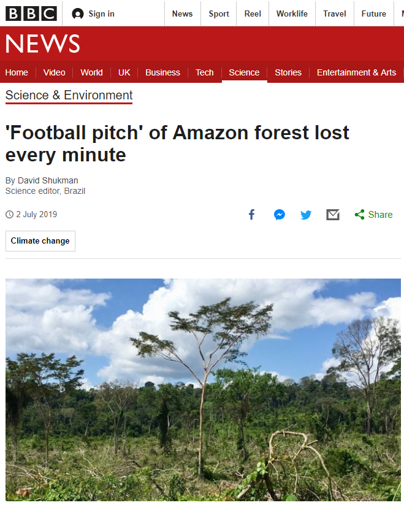Share article on Facebook
Image resolution: width=404 pixels, height=508 pixels.
click(x=251, y=215)
